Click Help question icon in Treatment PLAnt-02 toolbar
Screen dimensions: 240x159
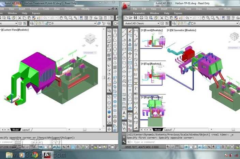(x=111, y=18)
